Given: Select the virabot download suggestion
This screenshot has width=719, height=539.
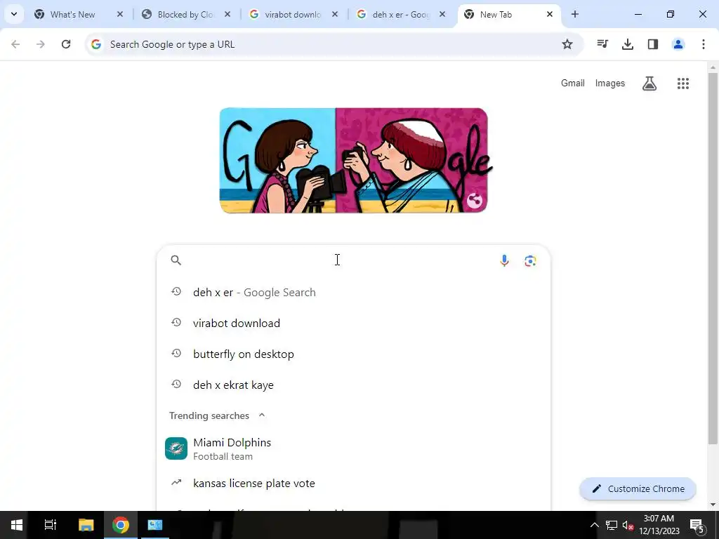Looking at the screenshot, I should (354, 323).
